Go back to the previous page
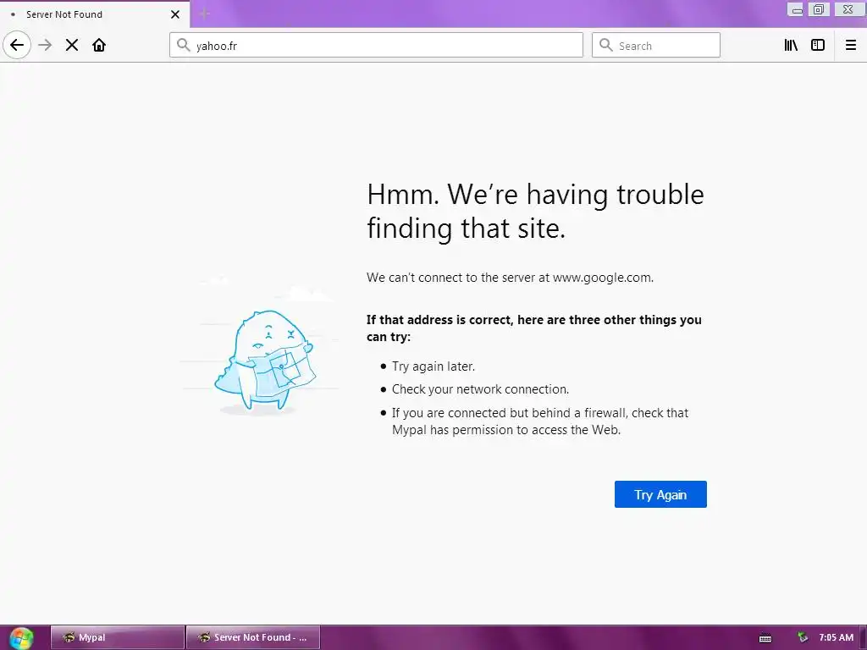Screen dimensions: 867x650 pyautogui.click(x=17, y=45)
